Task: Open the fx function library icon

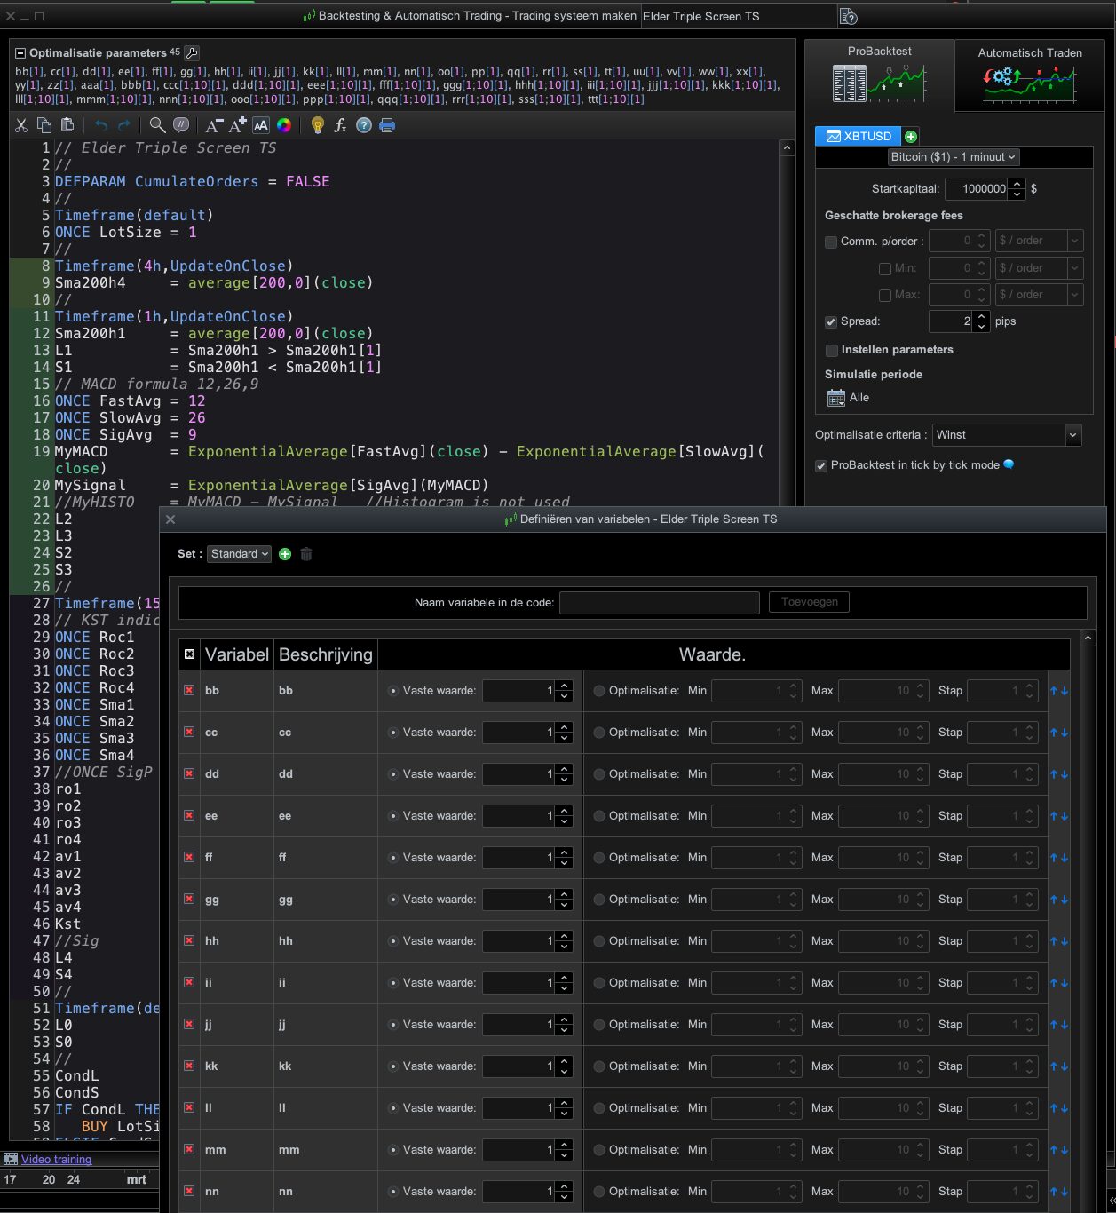Action: point(340,125)
